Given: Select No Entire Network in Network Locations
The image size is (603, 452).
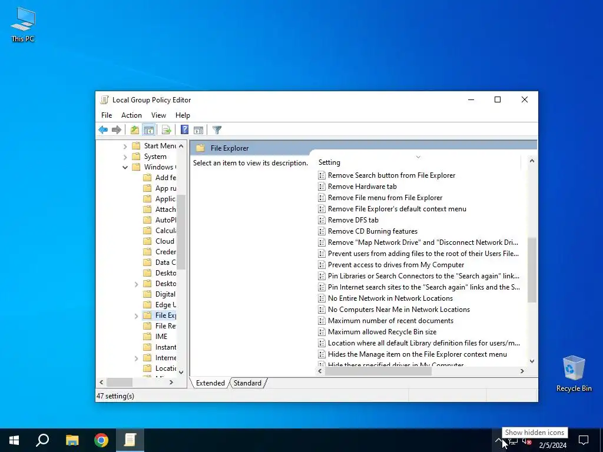Looking at the screenshot, I should click(x=390, y=298).
